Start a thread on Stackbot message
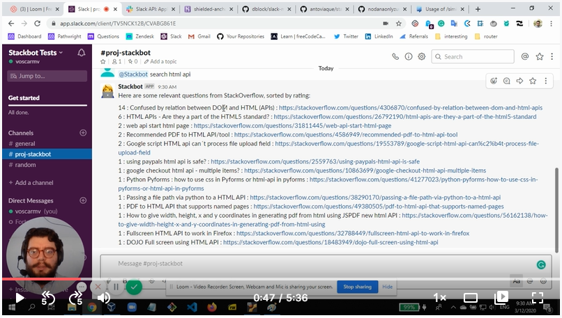Image resolution: width=562 pixels, height=318 pixels. pyautogui.click(x=506, y=81)
